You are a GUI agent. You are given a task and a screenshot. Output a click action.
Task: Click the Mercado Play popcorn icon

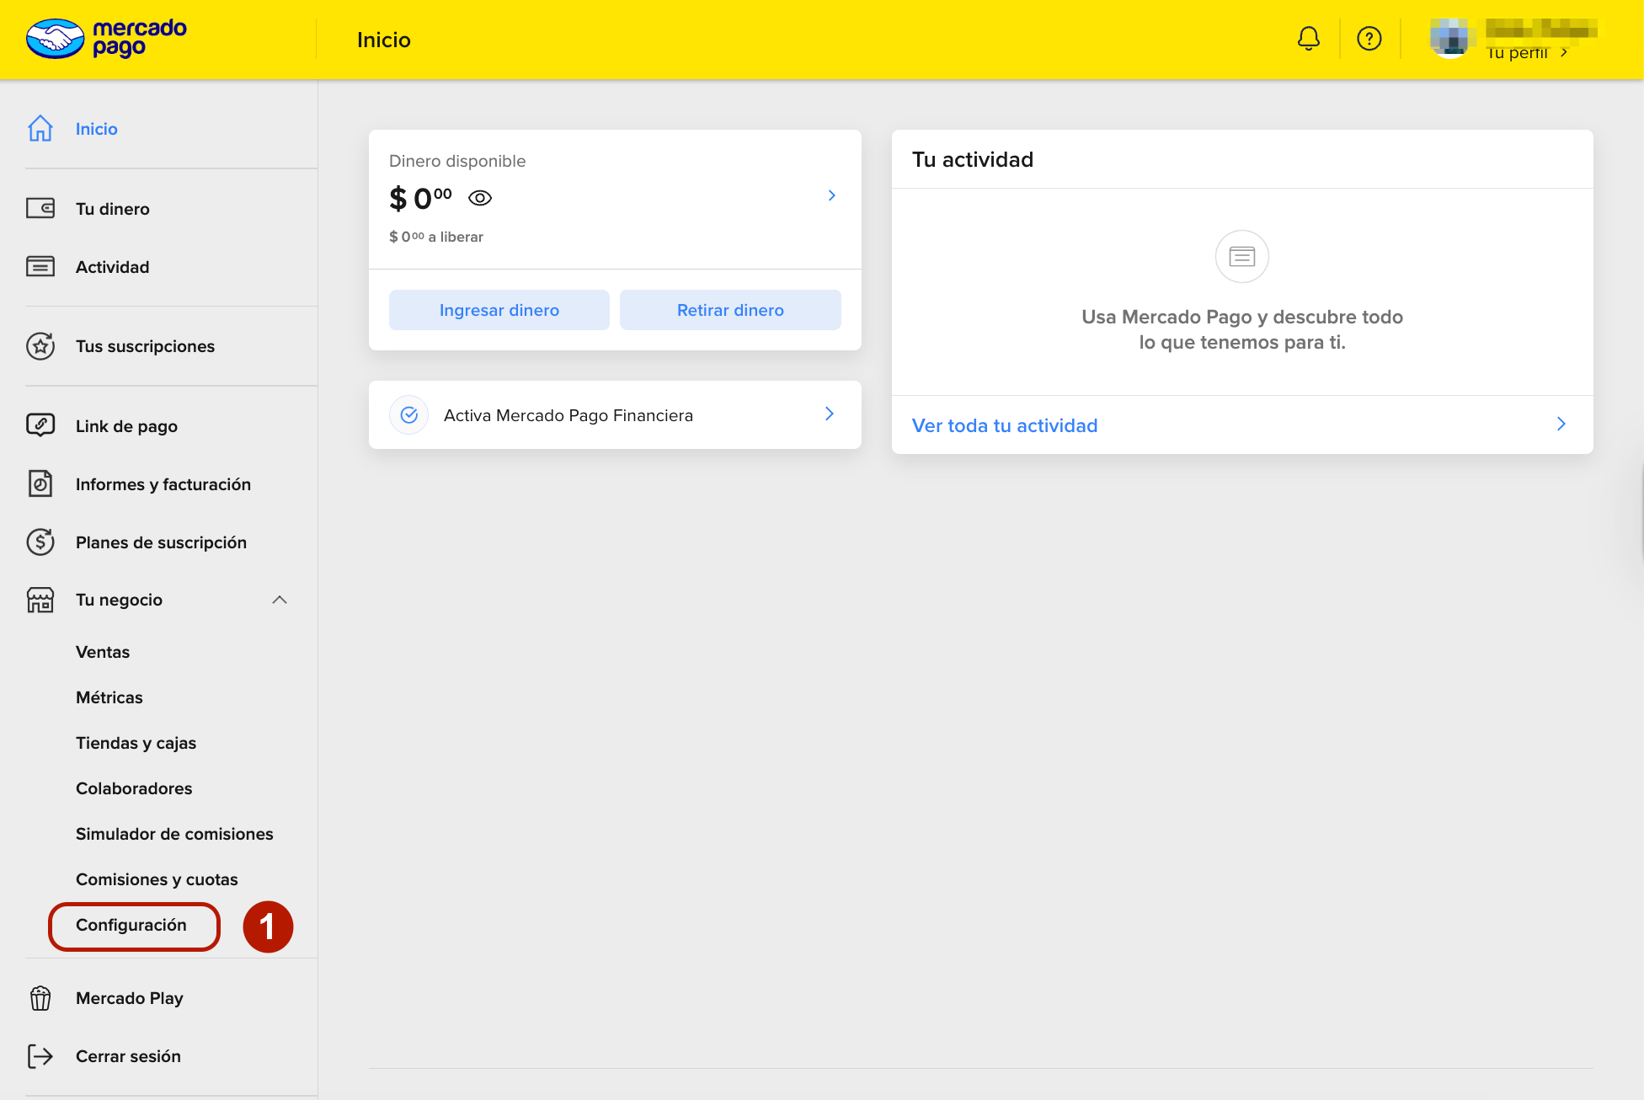[40, 997]
